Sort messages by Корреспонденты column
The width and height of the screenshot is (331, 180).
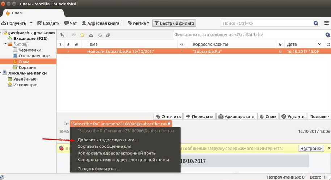[x=231, y=44]
